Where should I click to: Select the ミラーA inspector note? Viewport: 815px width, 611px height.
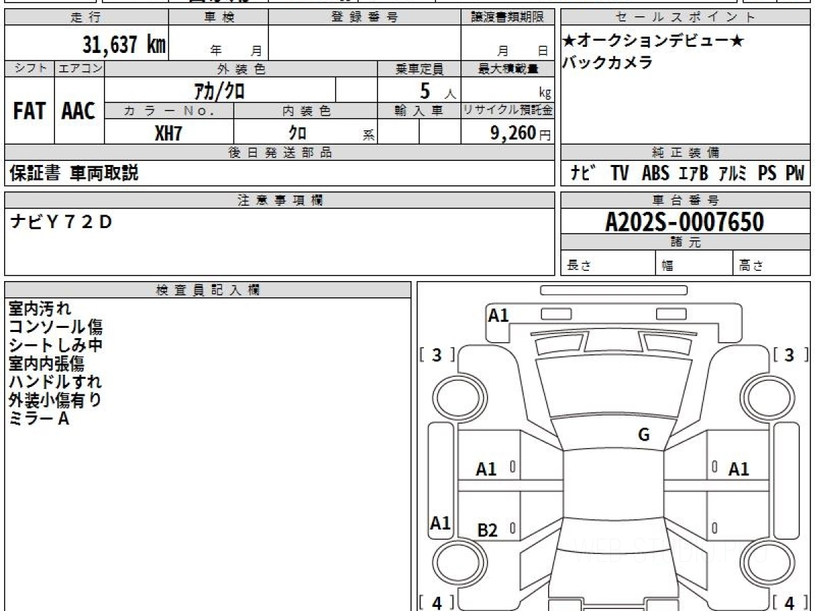(39, 419)
